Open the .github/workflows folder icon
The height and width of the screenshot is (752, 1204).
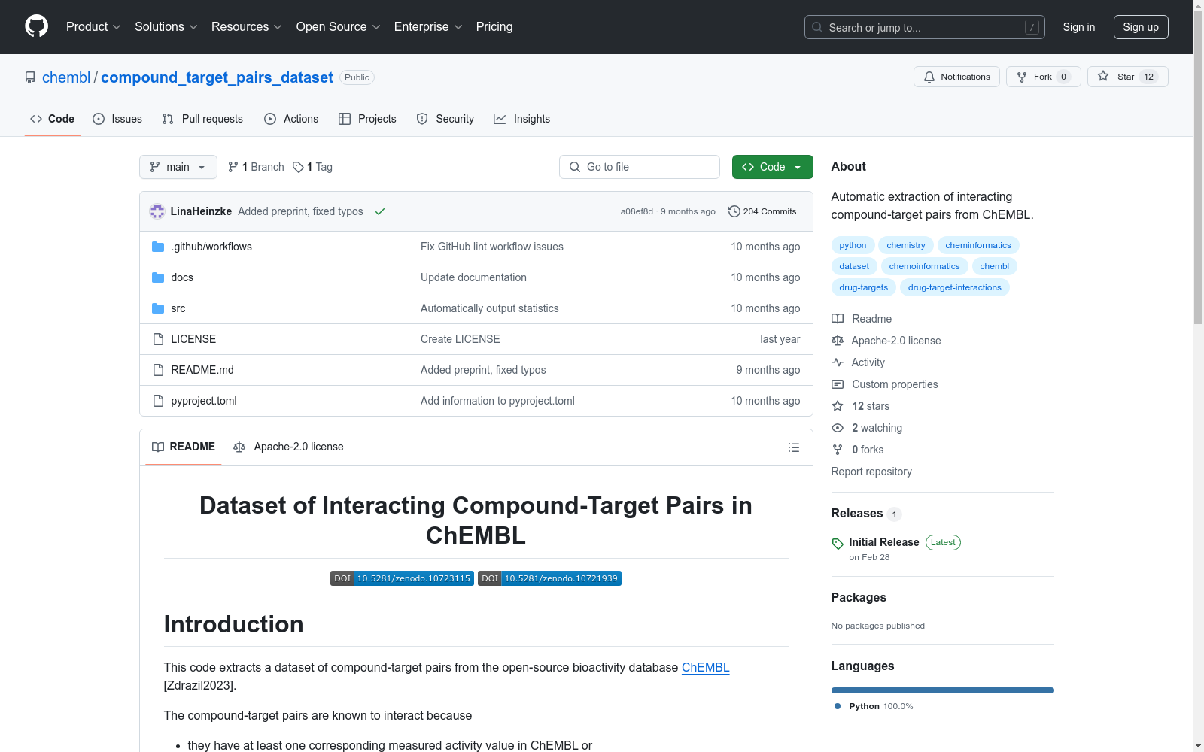pyautogui.click(x=158, y=247)
